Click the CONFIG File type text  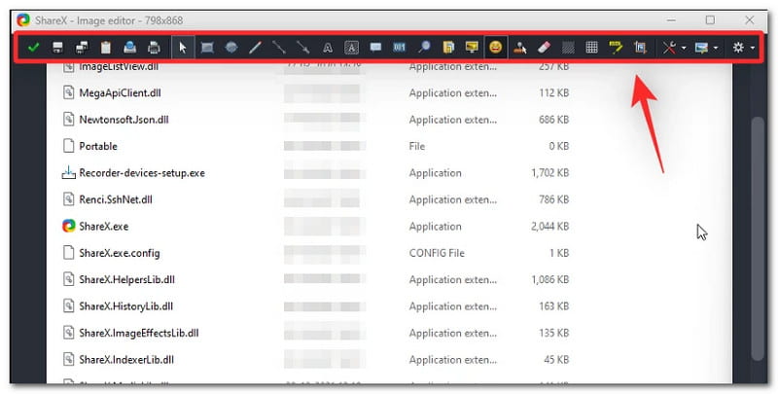[x=437, y=253]
